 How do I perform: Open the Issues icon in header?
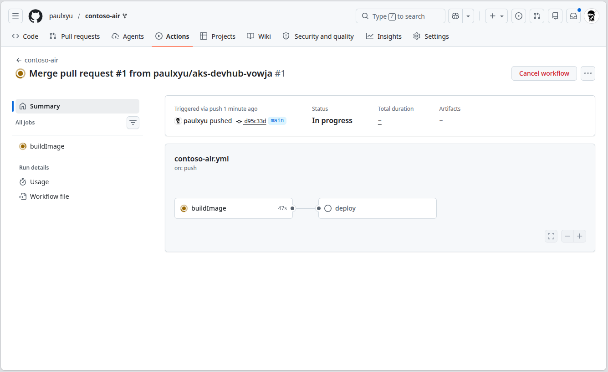point(519,16)
